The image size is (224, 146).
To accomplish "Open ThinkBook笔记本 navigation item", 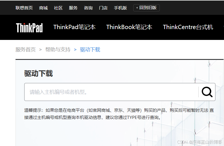I will point(129,27).
